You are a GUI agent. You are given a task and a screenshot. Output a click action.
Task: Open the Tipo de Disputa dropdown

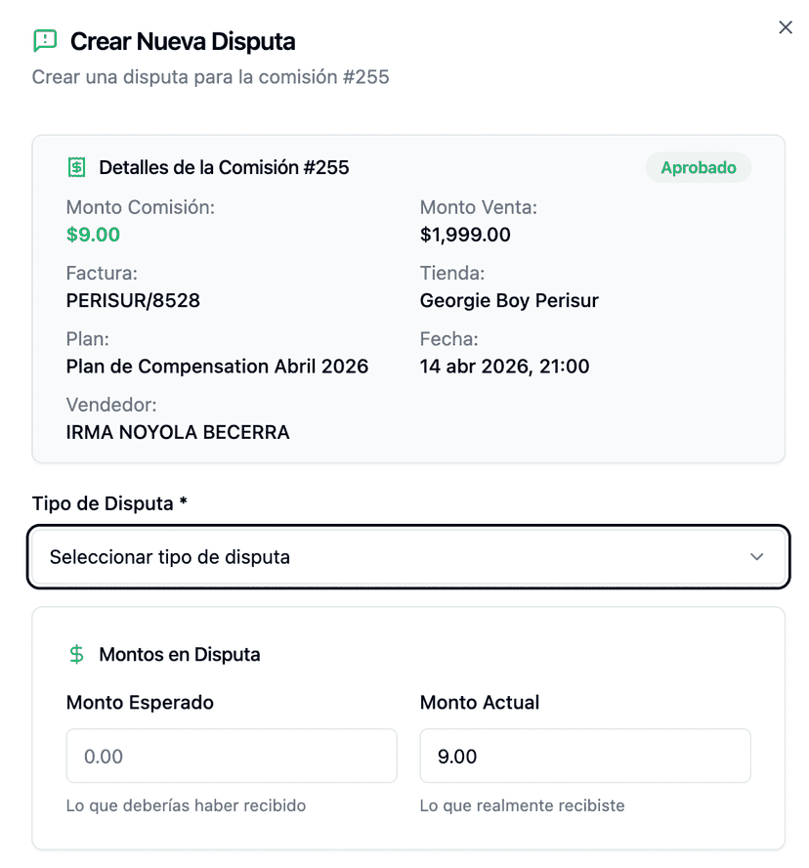tap(407, 557)
